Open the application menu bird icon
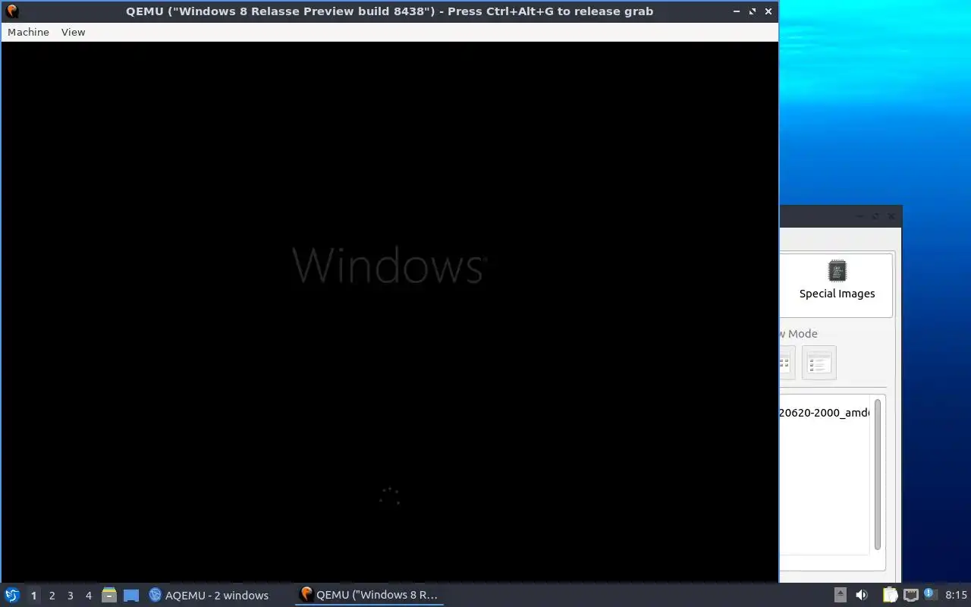Viewport: 971px width, 607px height. pos(11,595)
